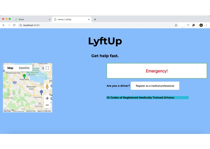Open site info icon beside localhost
Image resolution: width=210 pixels, height=149 pixels.
(21, 25)
